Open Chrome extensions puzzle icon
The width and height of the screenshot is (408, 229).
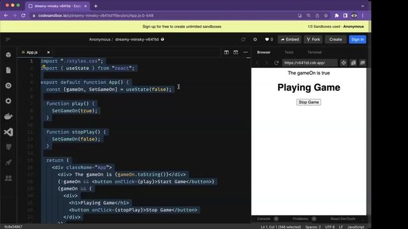tap(337, 15)
